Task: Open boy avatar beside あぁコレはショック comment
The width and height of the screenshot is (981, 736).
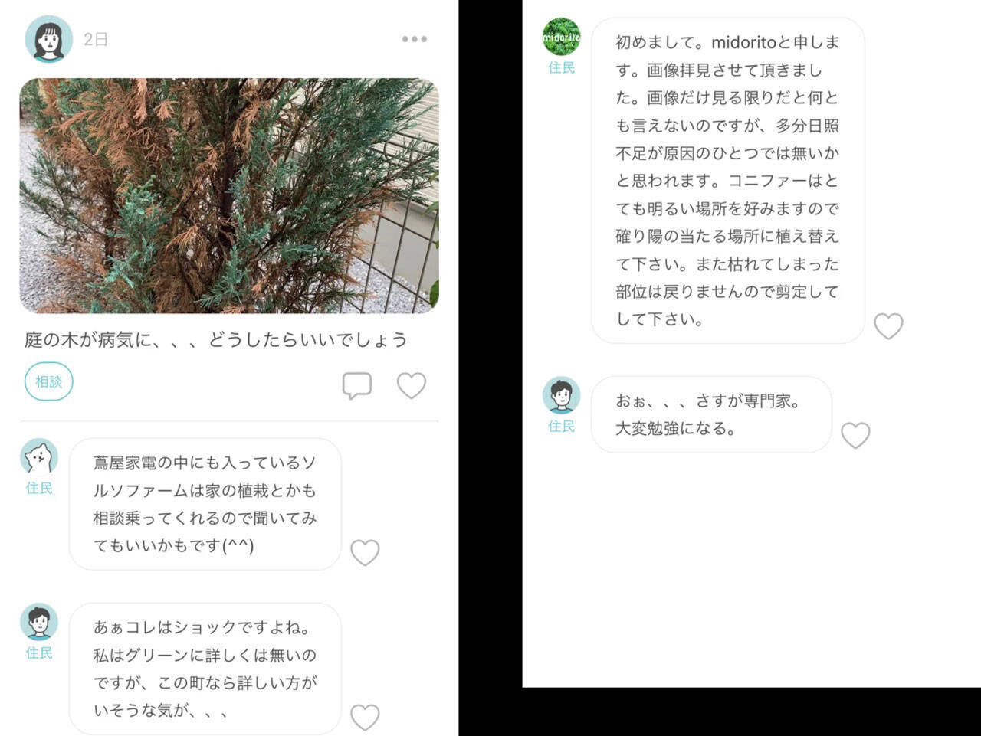Action: click(x=39, y=622)
